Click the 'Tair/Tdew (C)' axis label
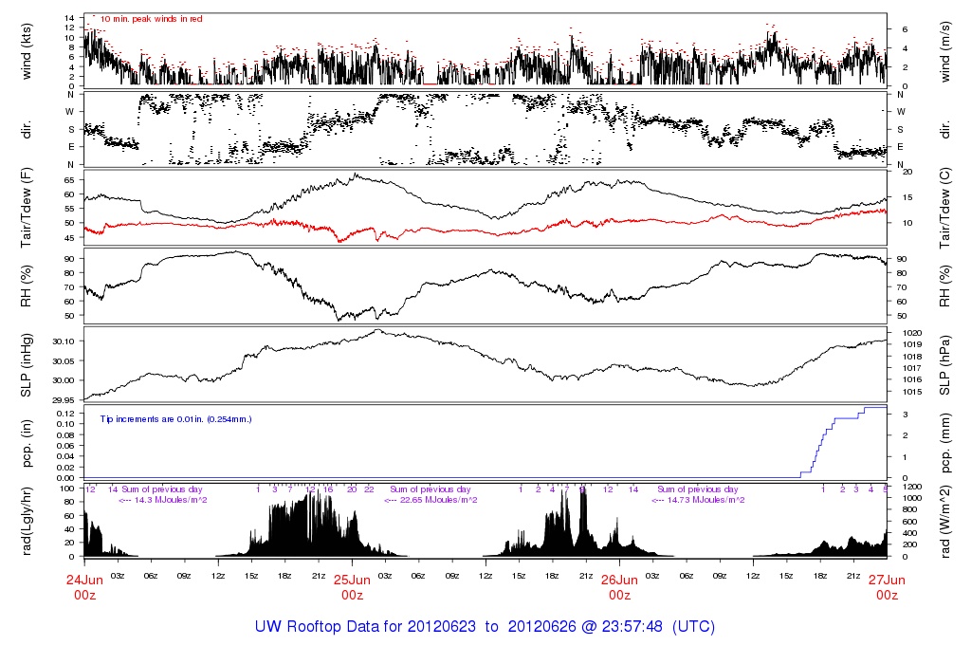 pyautogui.click(x=945, y=208)
